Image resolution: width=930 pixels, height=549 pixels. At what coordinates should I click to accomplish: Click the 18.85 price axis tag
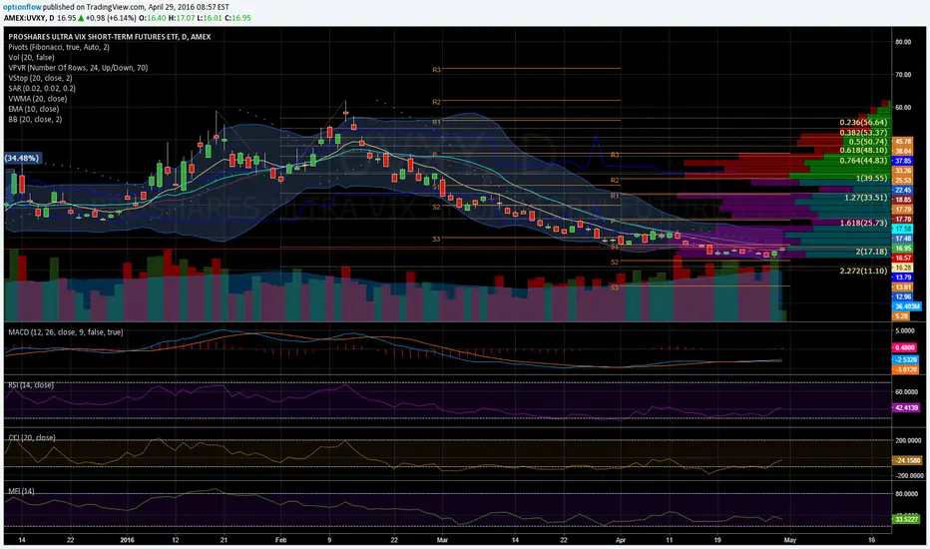pos(903,200)
